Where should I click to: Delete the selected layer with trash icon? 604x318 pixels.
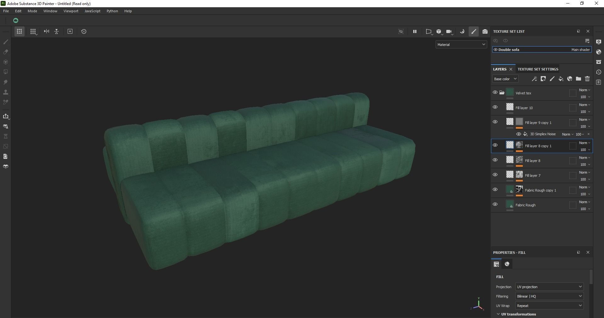(587, 79)
